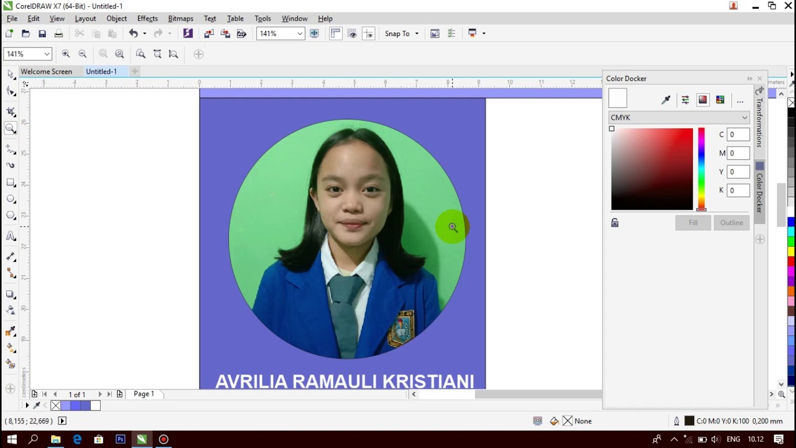Click the Export icon in toolbar

tap(225, 34)
